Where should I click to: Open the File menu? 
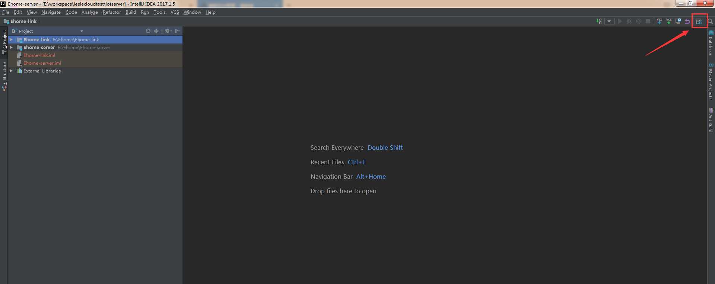point(6,12)
